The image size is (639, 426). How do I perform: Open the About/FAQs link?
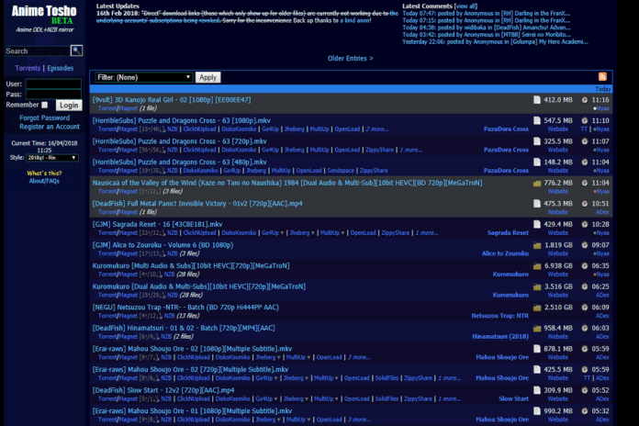coord(44,181)
